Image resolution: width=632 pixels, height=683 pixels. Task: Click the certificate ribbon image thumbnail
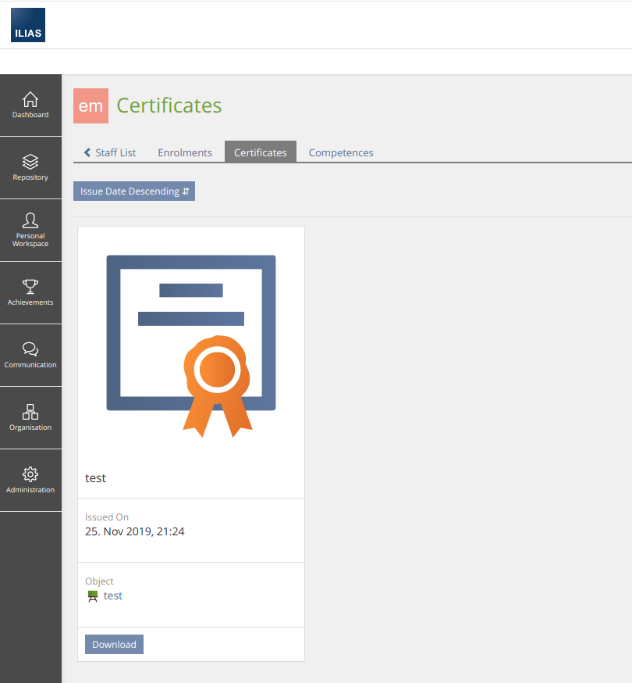(x=191, y=344)
